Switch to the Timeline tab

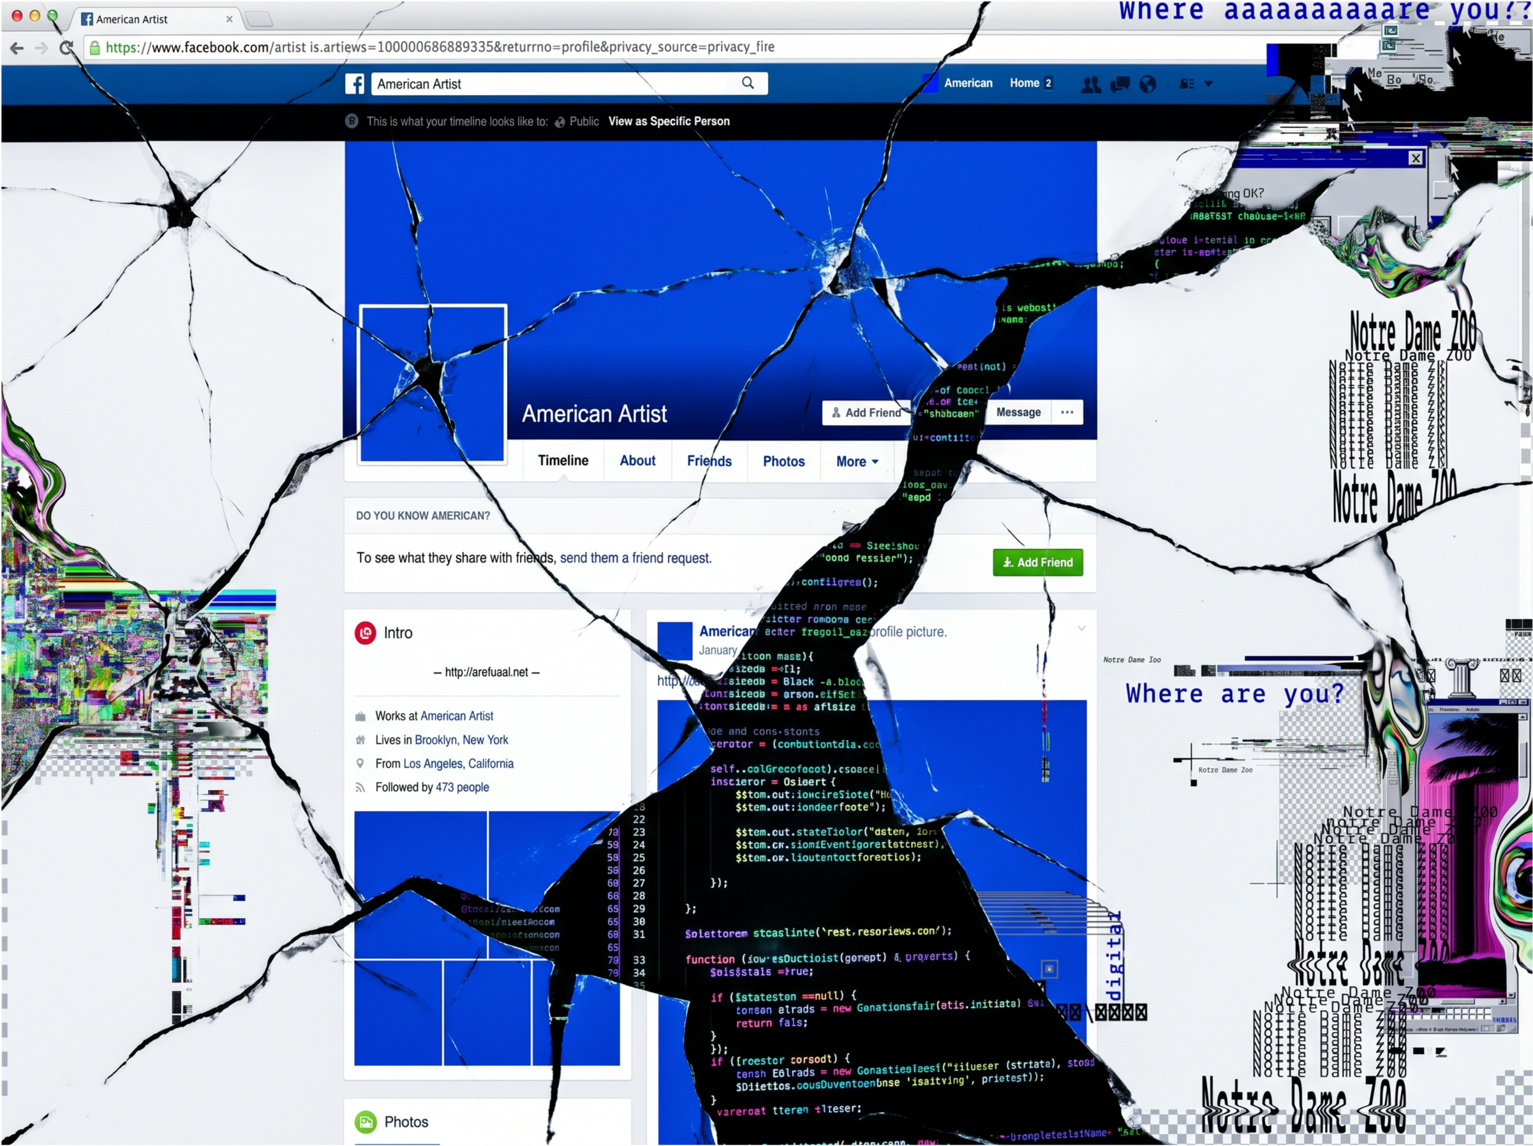pyautogui.click(x=563, y=461)
